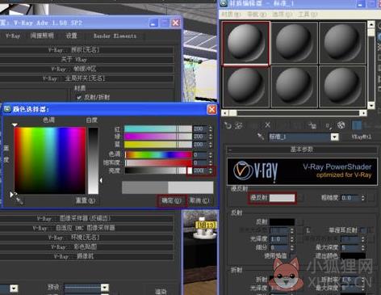This screenshot has height=295, width=381.
Task: Click the blue channel slider
Action: 158,145
